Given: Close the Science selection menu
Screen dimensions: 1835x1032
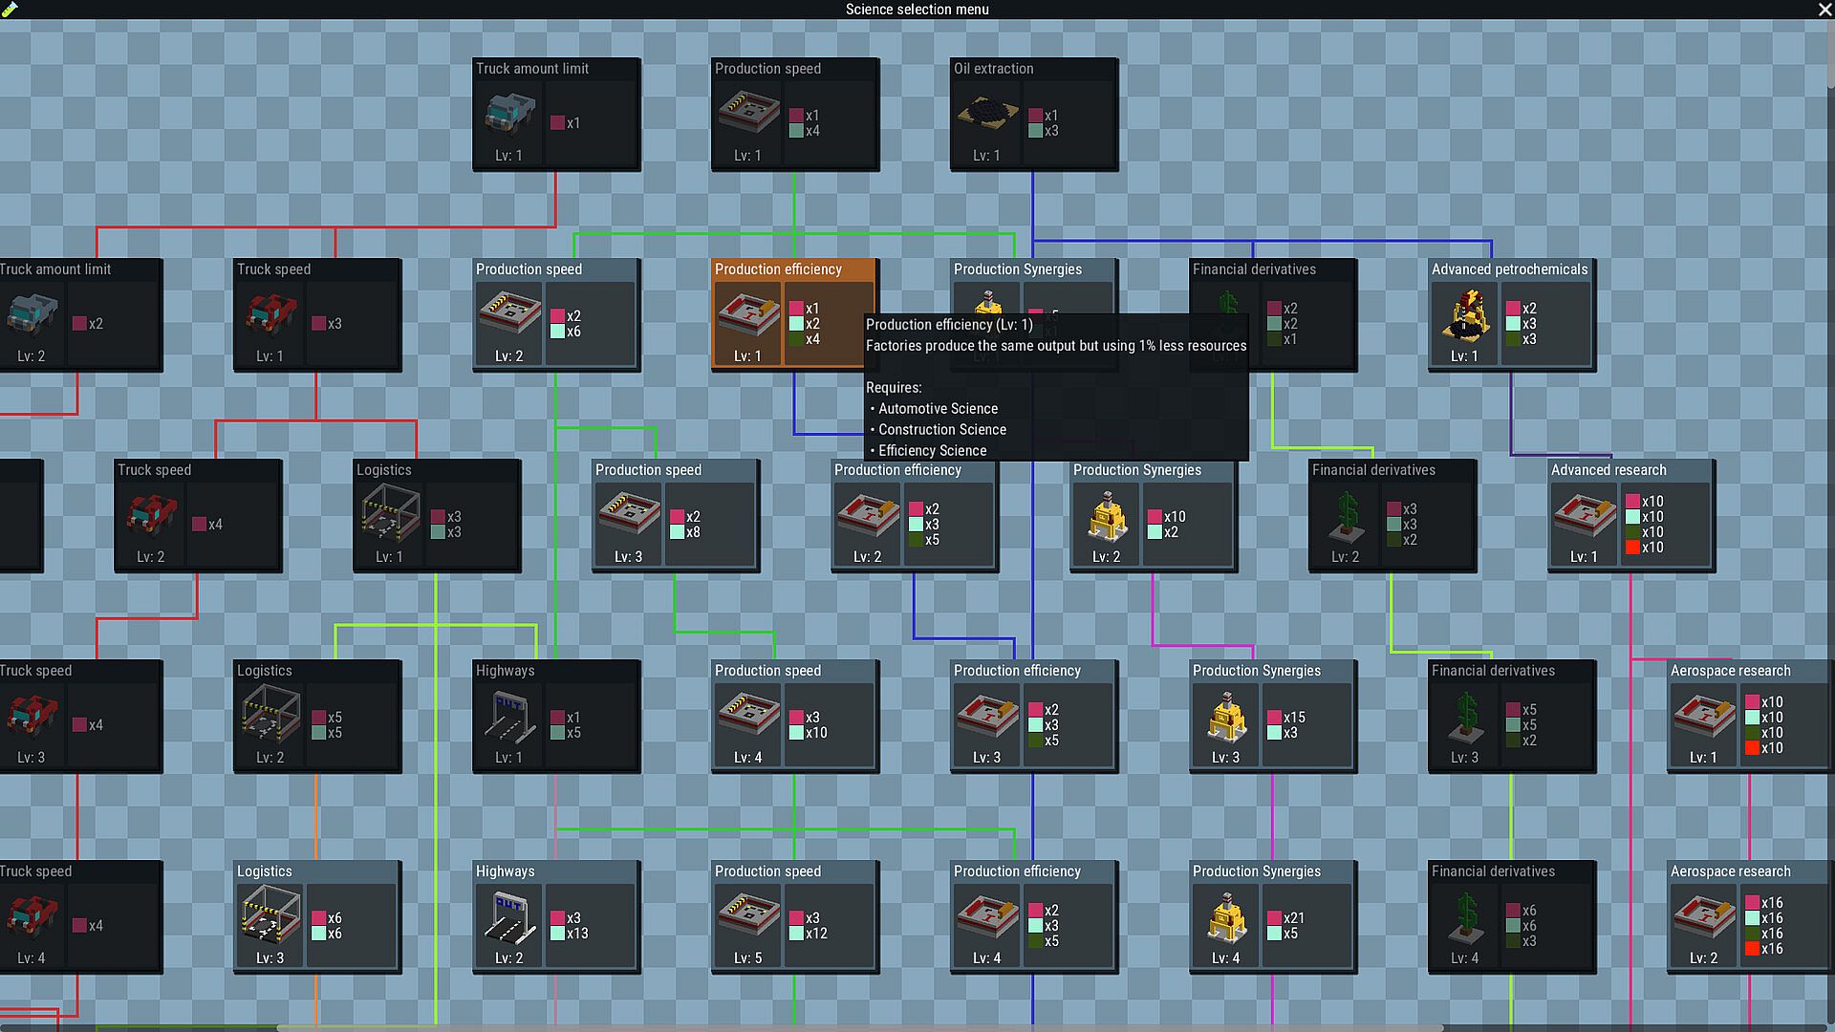Looking at the screenshot, I should [1824, 10].
